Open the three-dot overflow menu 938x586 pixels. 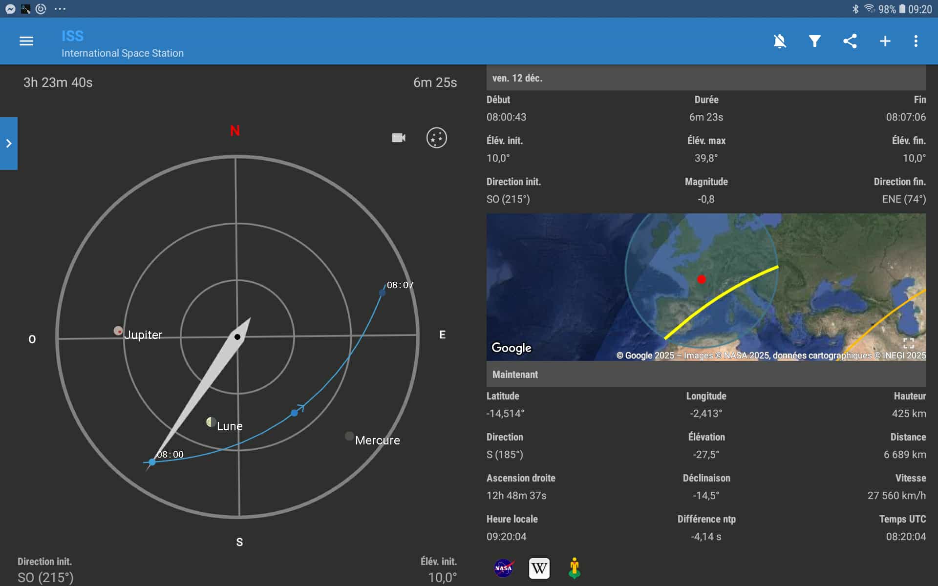pos(916,41)
